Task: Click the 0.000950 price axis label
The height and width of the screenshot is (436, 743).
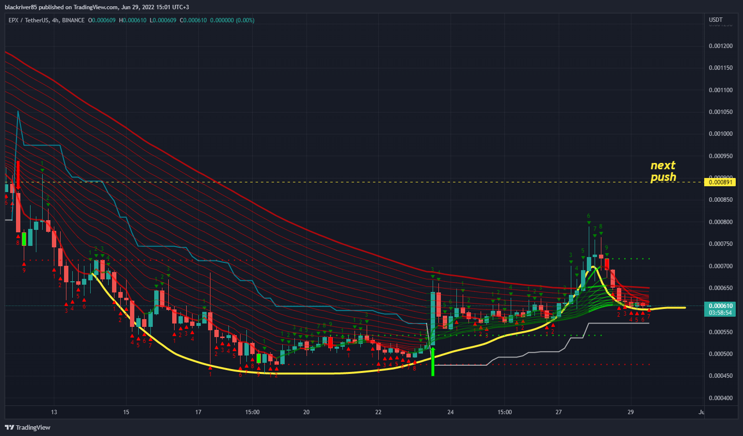Action: 720,156
